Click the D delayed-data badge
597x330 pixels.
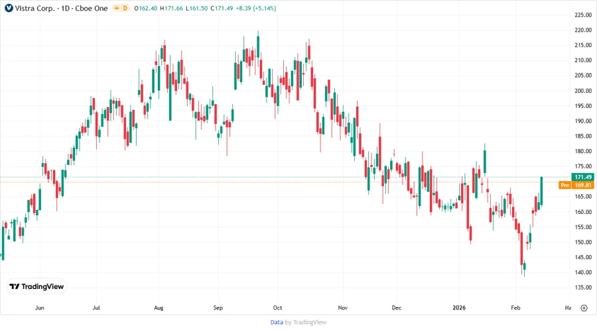(125, 8)
